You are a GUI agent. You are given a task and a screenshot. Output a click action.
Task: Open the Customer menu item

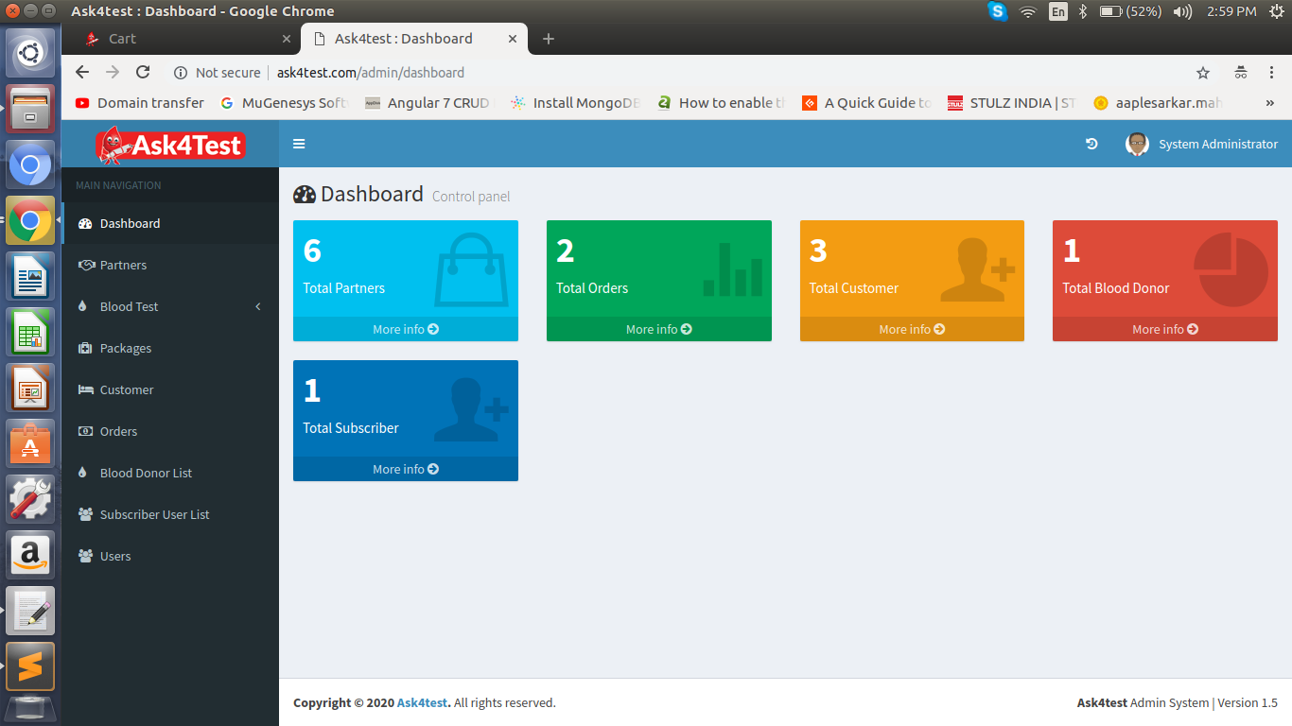(x=127, y=390)
